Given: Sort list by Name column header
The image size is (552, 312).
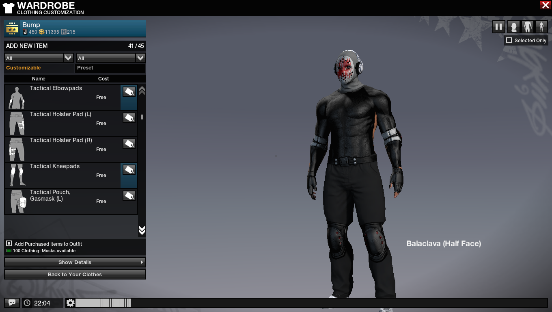Looking at the screenshot, I should (39, 78).
